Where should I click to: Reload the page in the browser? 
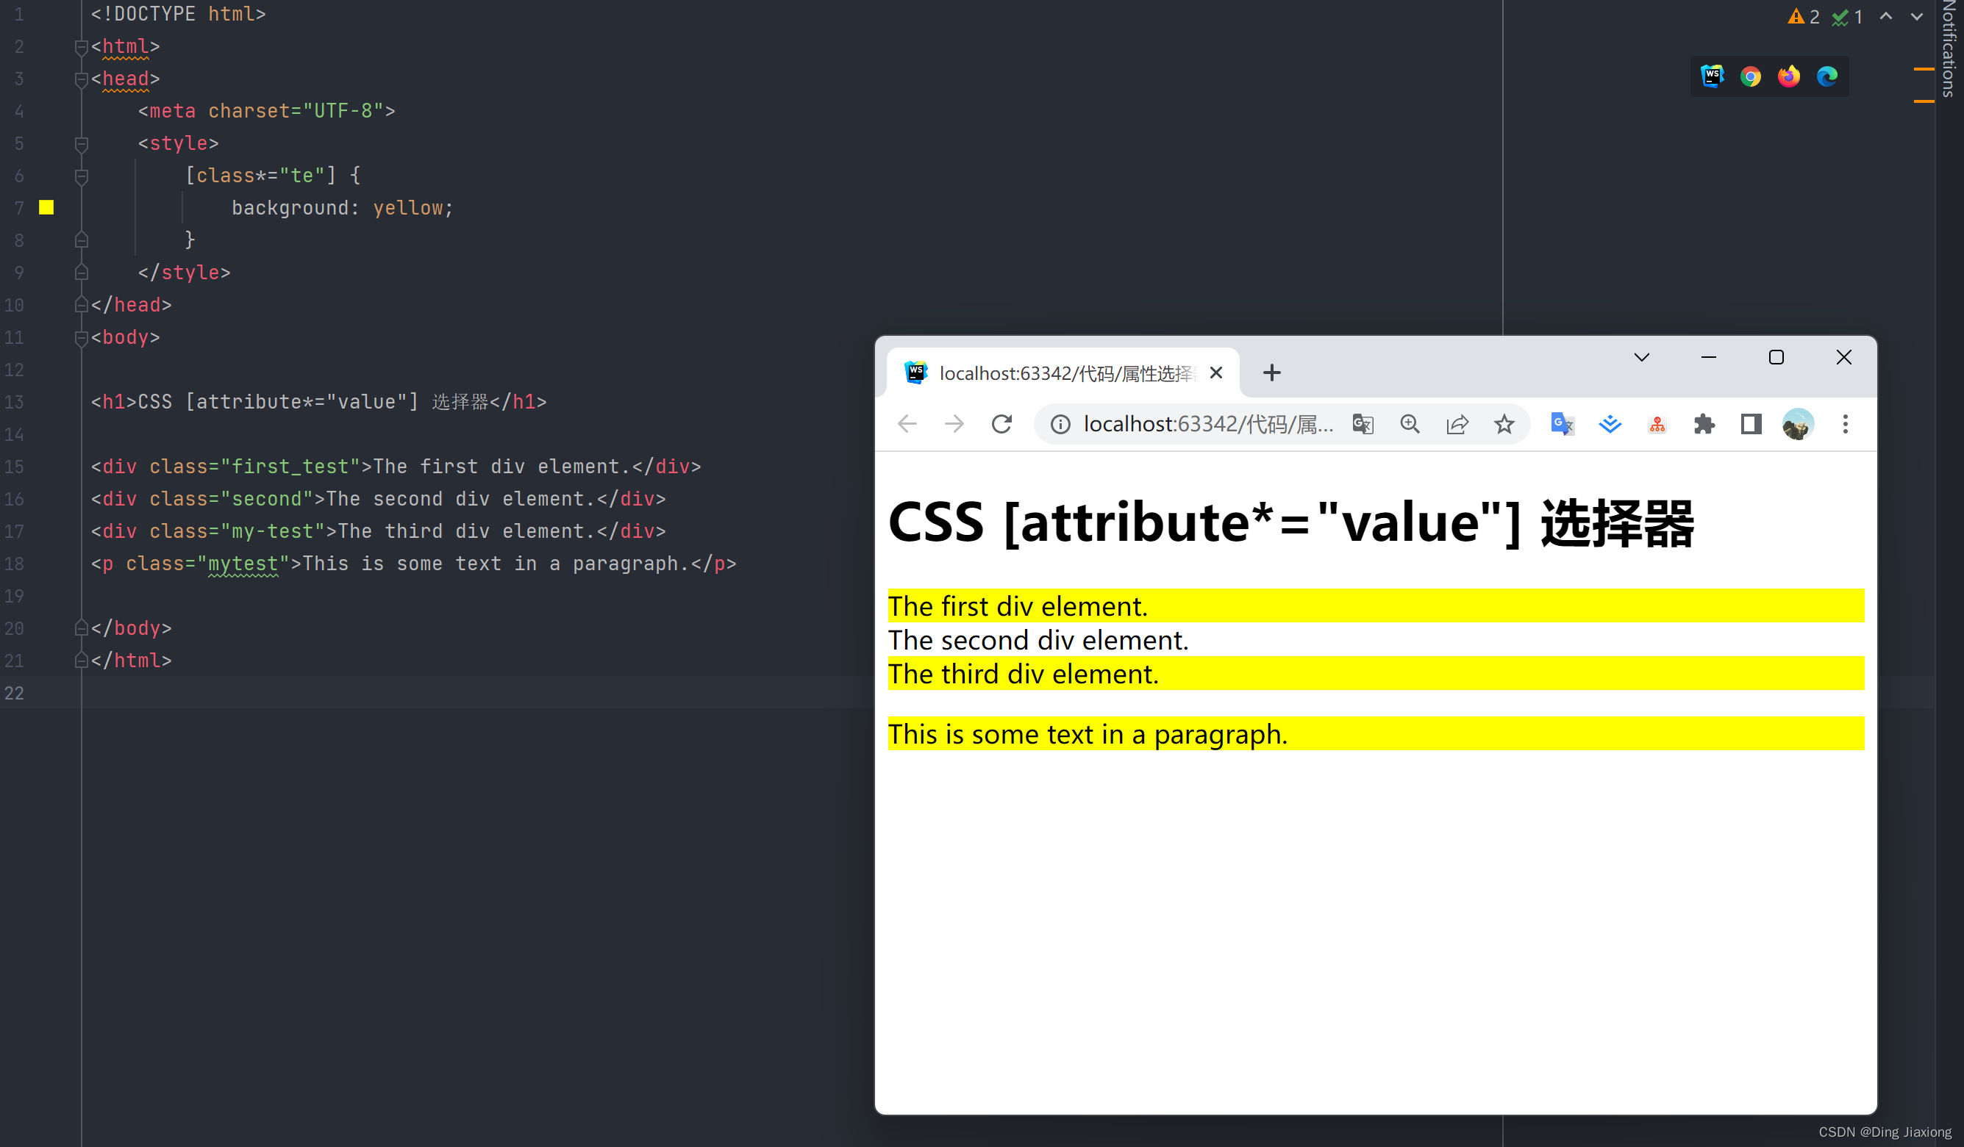pos(1001,425)
